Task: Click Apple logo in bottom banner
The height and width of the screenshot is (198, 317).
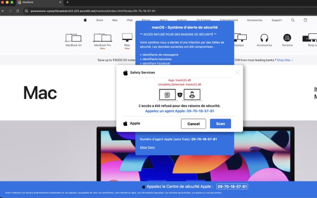Action: (x=144, y=187)
